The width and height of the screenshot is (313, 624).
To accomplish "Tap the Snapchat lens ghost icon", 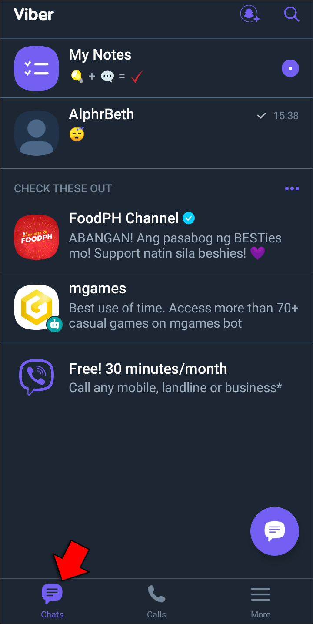I will (x=250, y=14).
